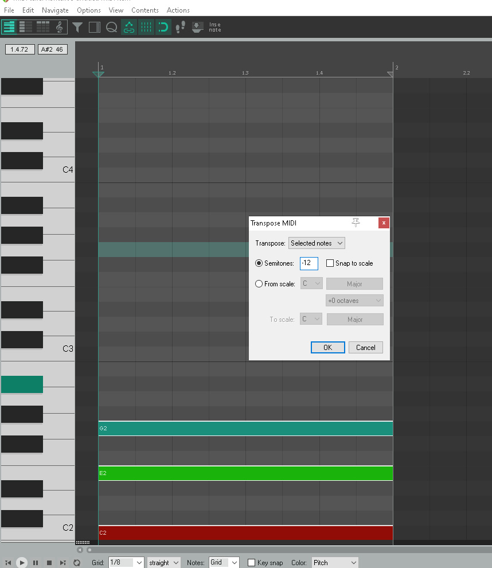The width and height of the screenshot is (492, 568).
Task: Switch to named notes view mode
Action: (x=26, y=27)
